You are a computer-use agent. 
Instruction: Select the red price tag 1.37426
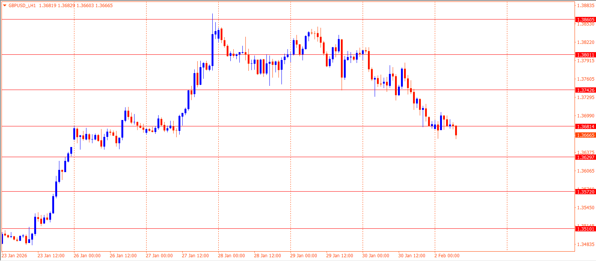coord(585,90)
